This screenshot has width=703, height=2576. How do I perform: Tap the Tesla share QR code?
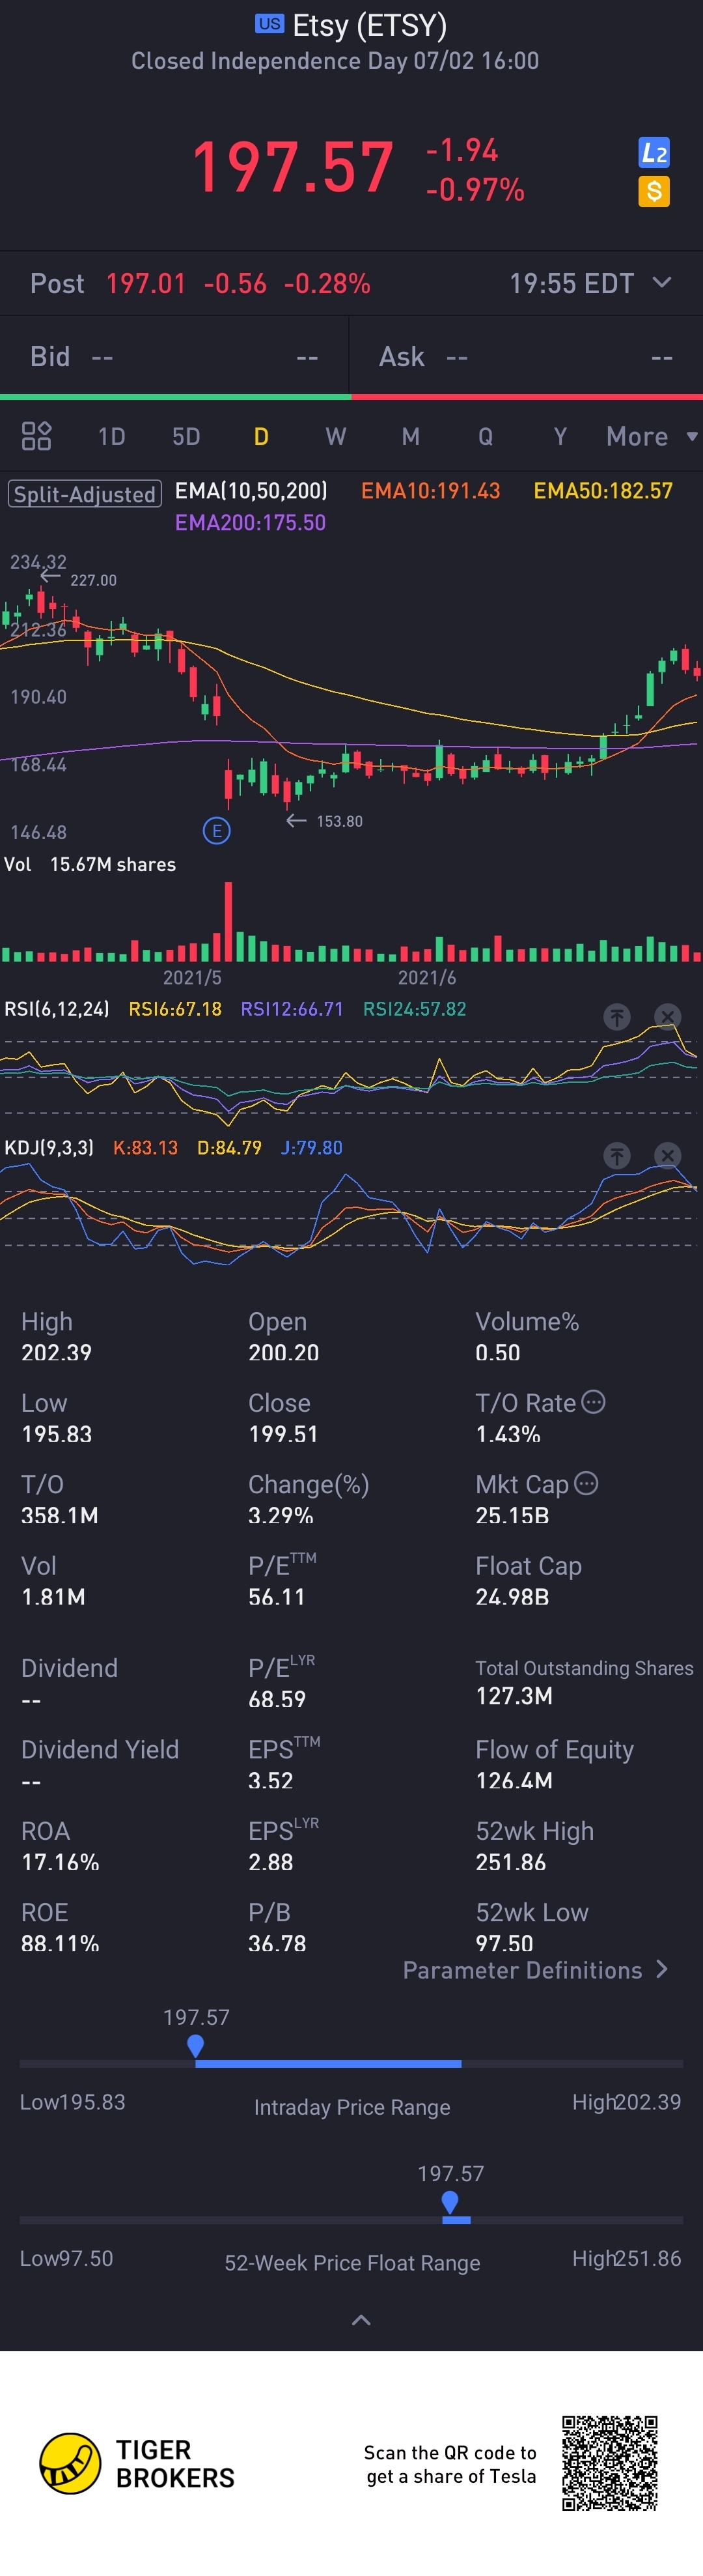tap(609, 2463)
